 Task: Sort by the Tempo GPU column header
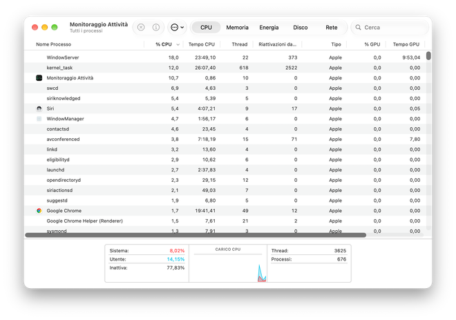(406, 44)
